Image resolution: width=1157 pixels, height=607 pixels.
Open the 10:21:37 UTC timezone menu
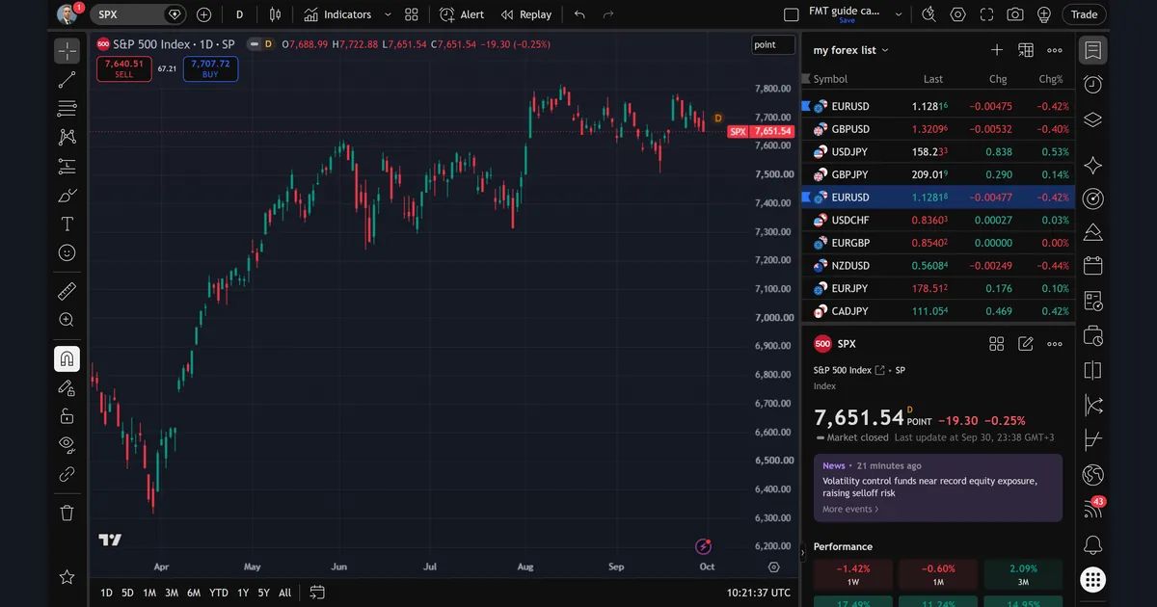coord(759,593)
